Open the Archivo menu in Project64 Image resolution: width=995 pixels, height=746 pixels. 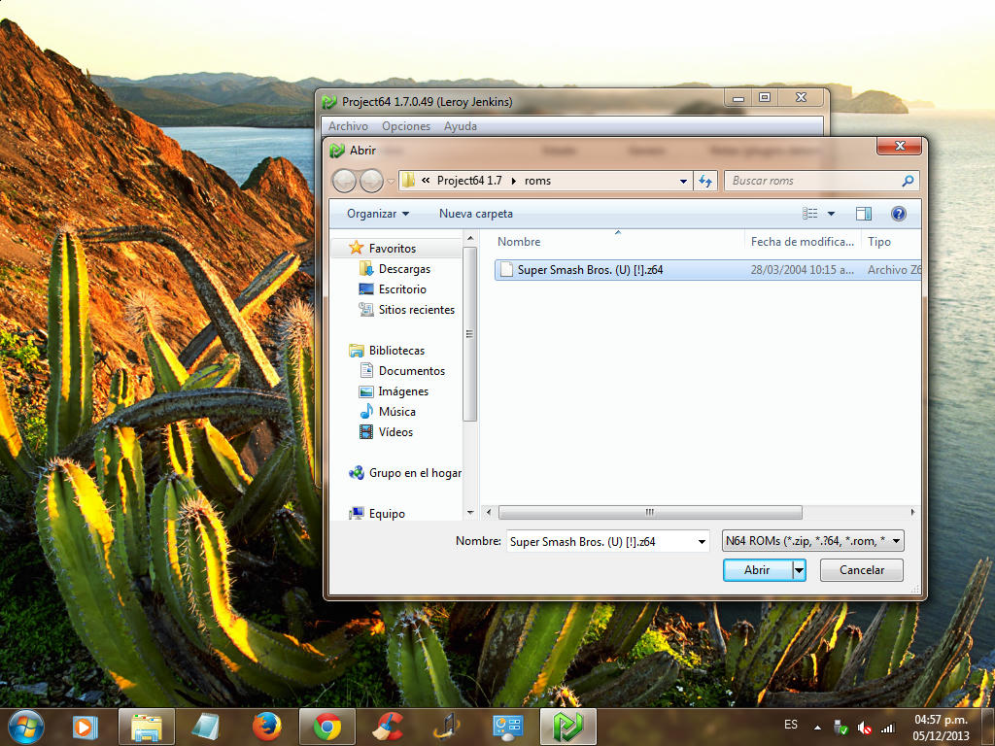point(348,126)
